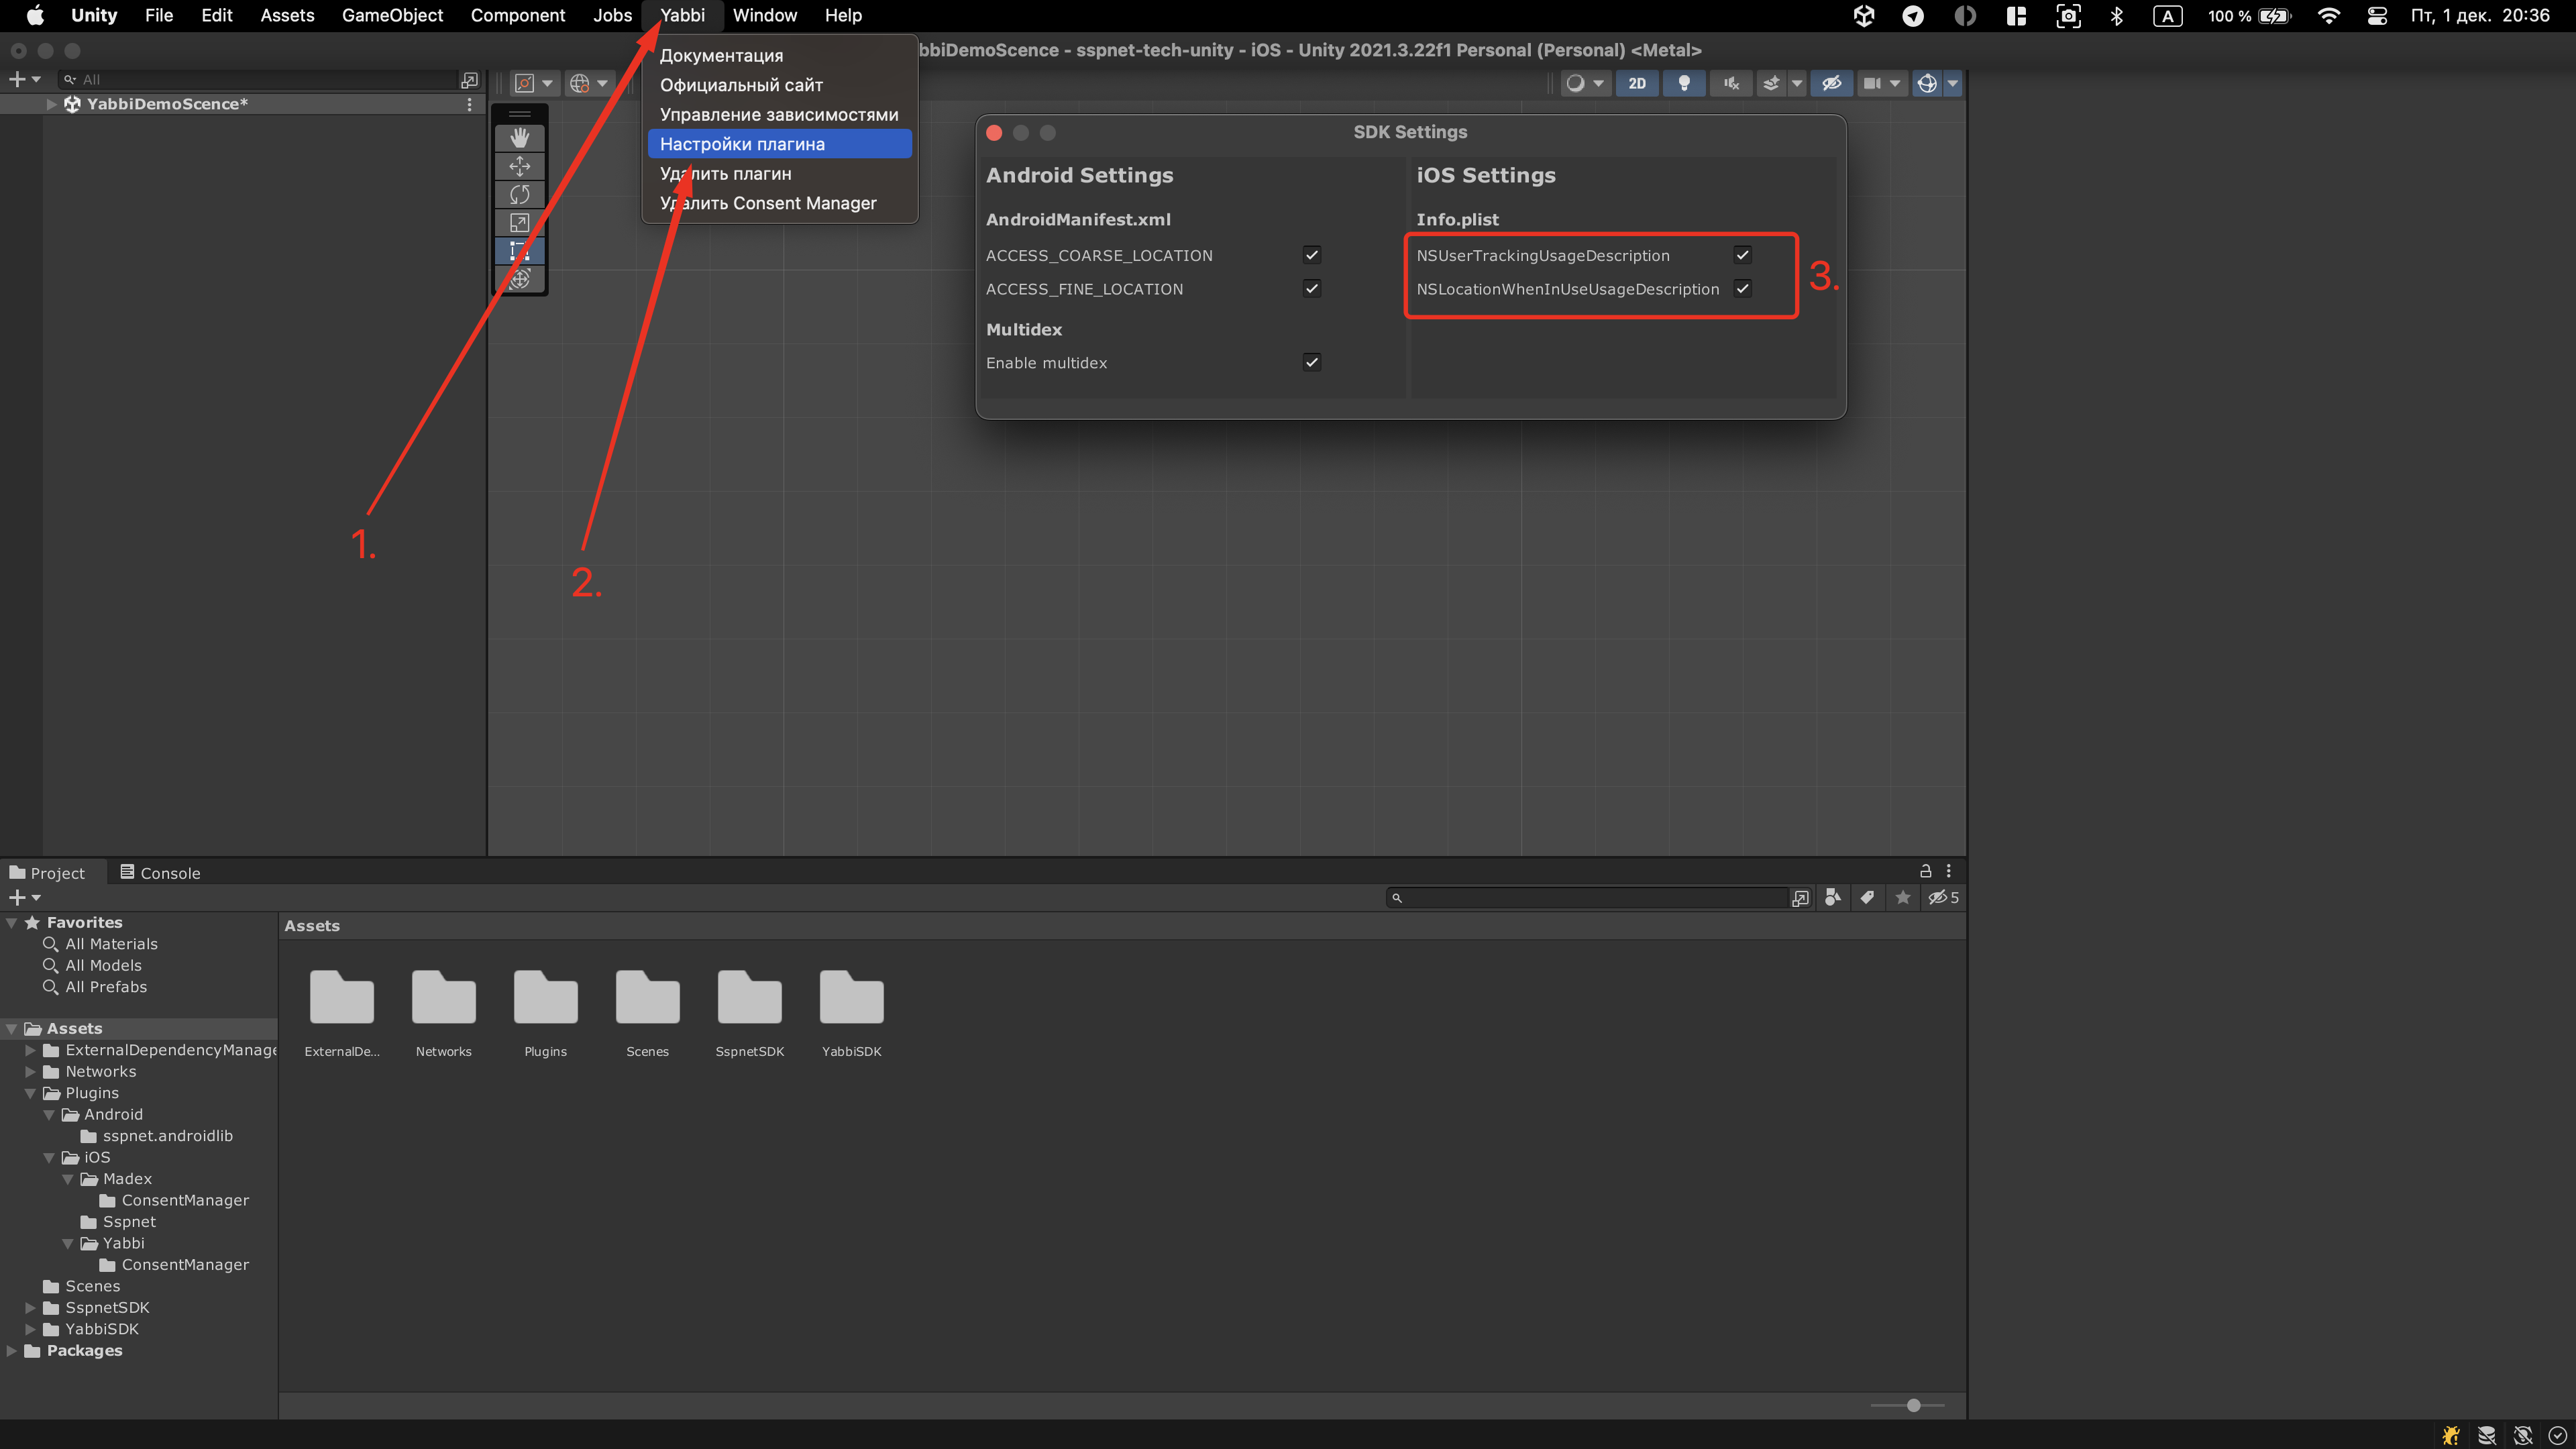Uncheck NSUserTrackingUsageDescription checkbox

tap(1742, 255)
